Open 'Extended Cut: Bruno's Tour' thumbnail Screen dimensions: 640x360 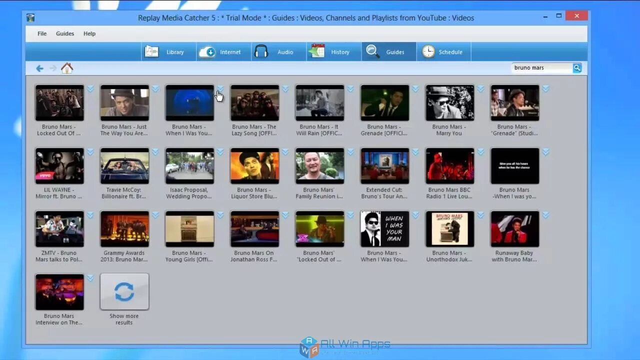coord(384,165)
